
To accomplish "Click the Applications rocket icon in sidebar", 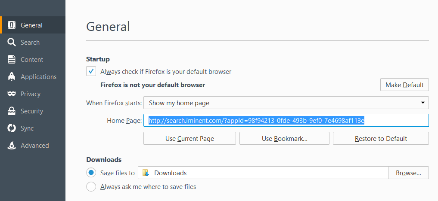I will [12, 76].
